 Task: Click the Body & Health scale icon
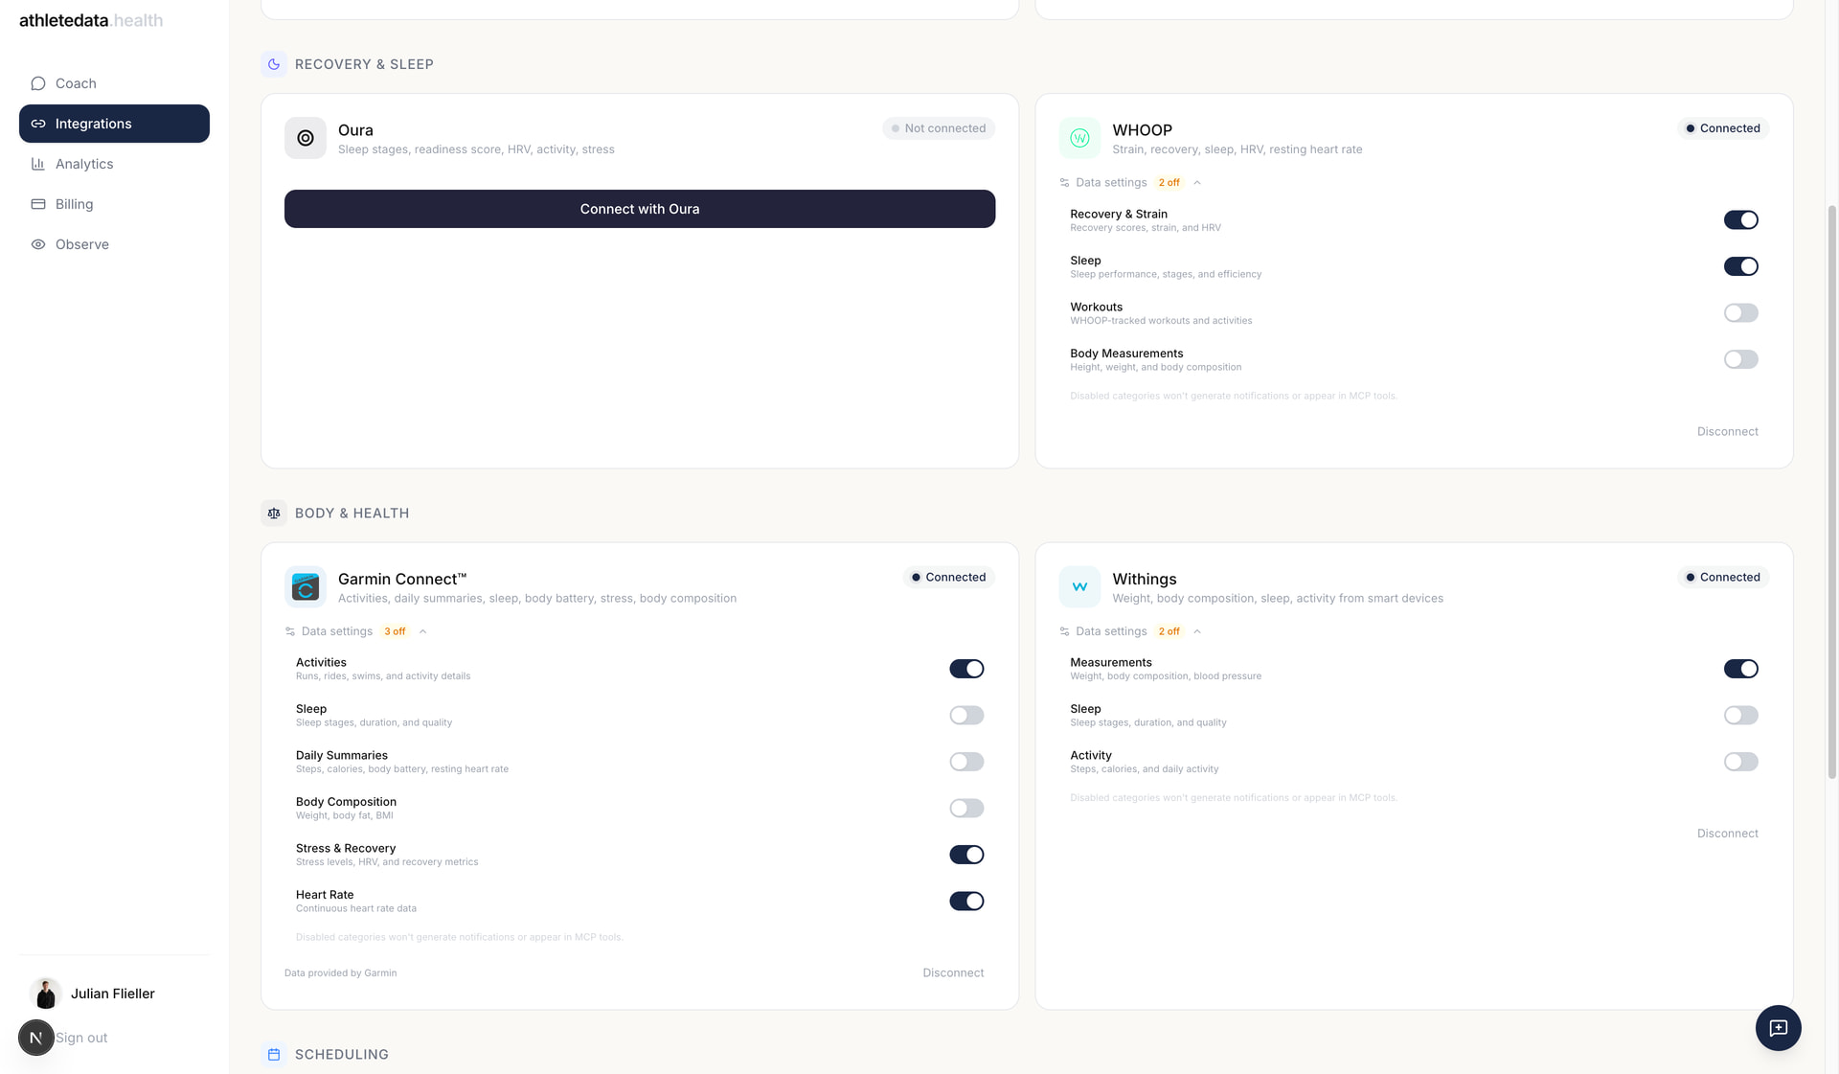[274, 514]
